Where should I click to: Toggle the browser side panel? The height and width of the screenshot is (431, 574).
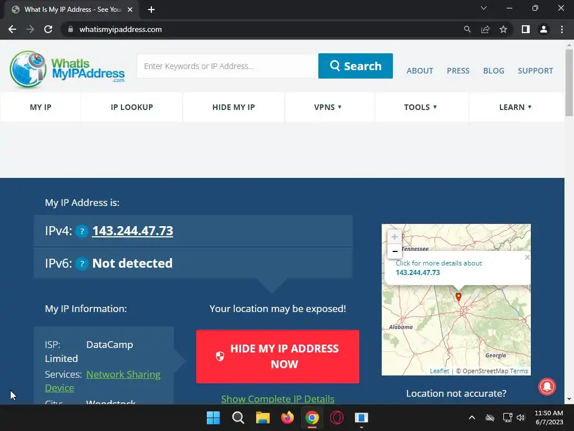coord(526,29)
